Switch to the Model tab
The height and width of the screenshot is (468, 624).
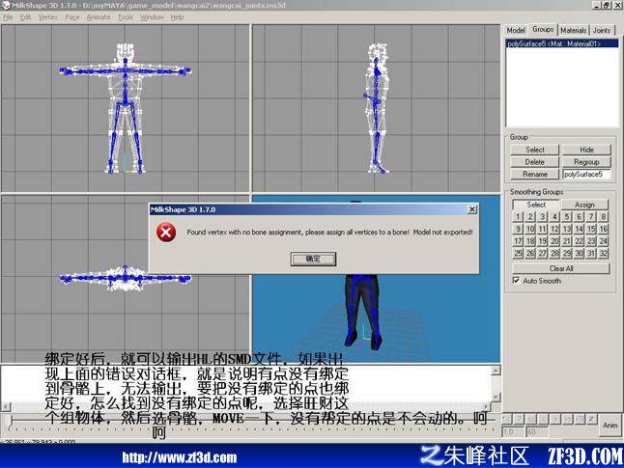pos(516,30)
